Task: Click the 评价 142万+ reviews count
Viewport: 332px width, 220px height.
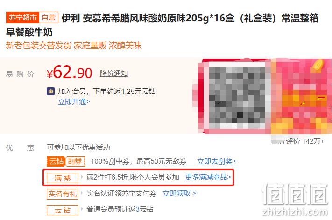Action: [305, 141]
